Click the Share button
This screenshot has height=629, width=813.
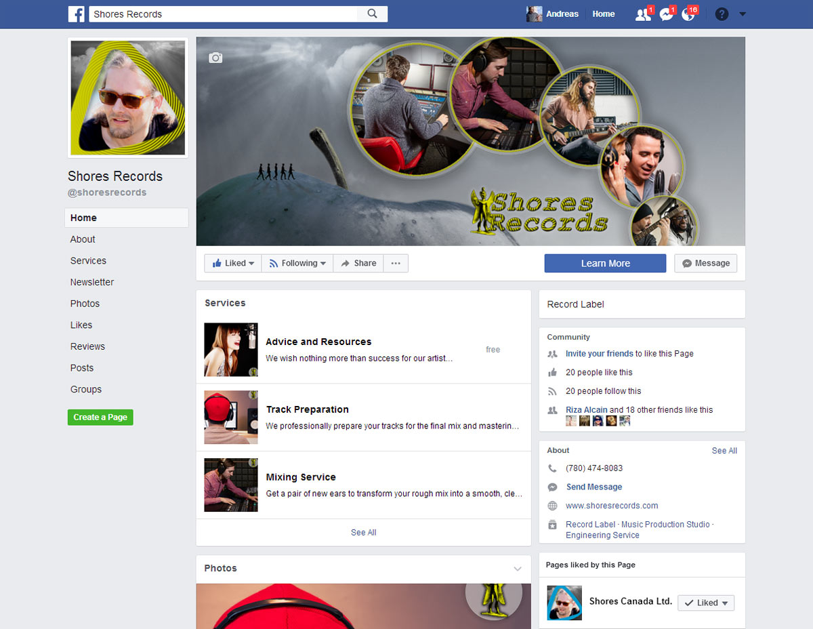pos(358,264)
